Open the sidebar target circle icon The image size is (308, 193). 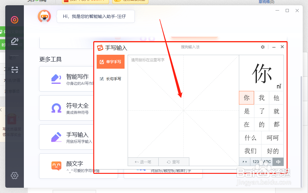pos(15,19)
